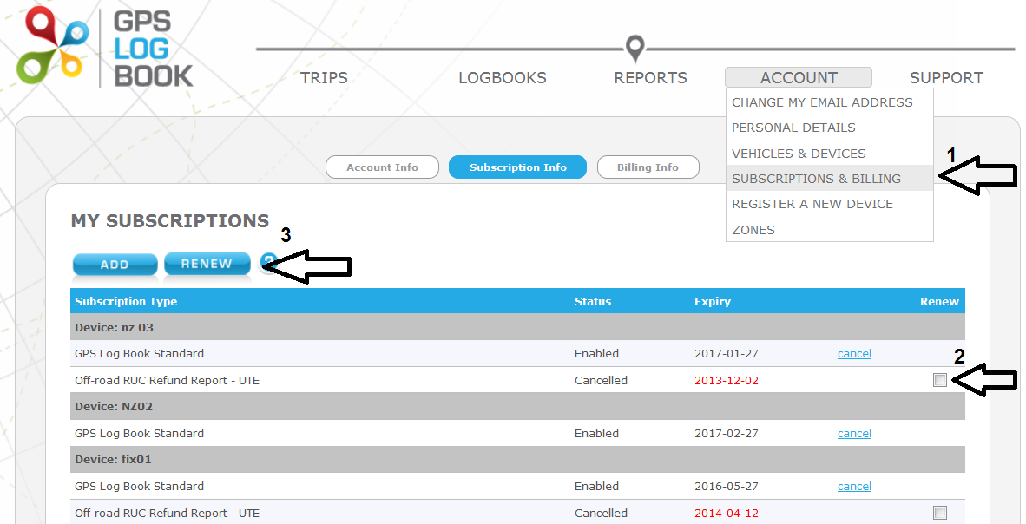The image size is (1026, 524).
Task: Click the Subscription Type column header
Action: point(126,302)
